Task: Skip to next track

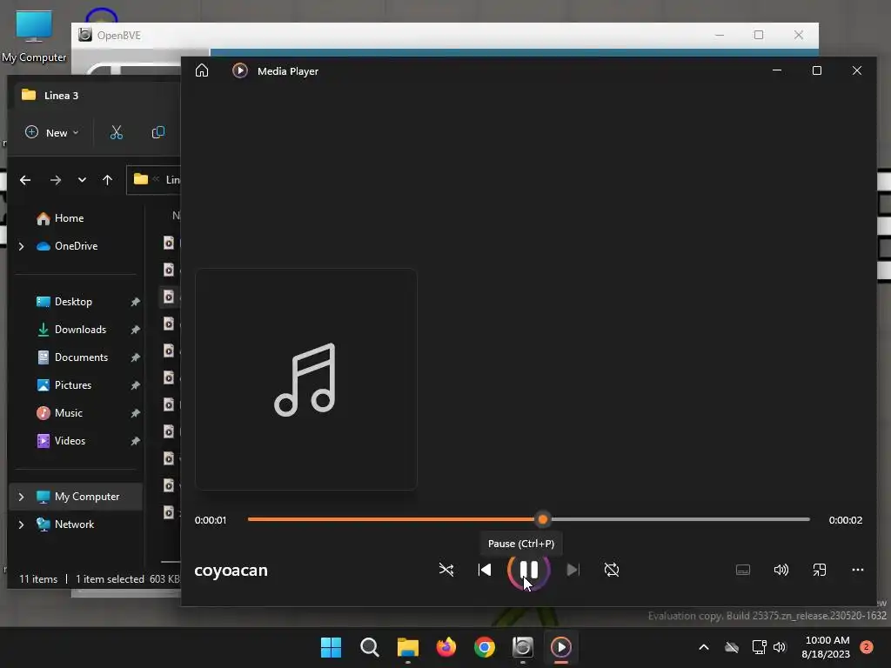Action: pyautogui.click(x=573, y=570)
